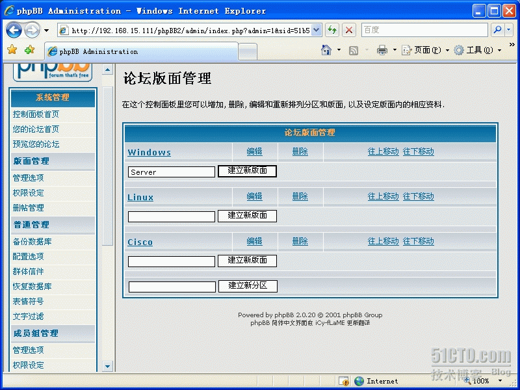Open 管理选项 under 版面管理
The height and width of the screenshot is (390, 520).
click(x=28, y=178)
